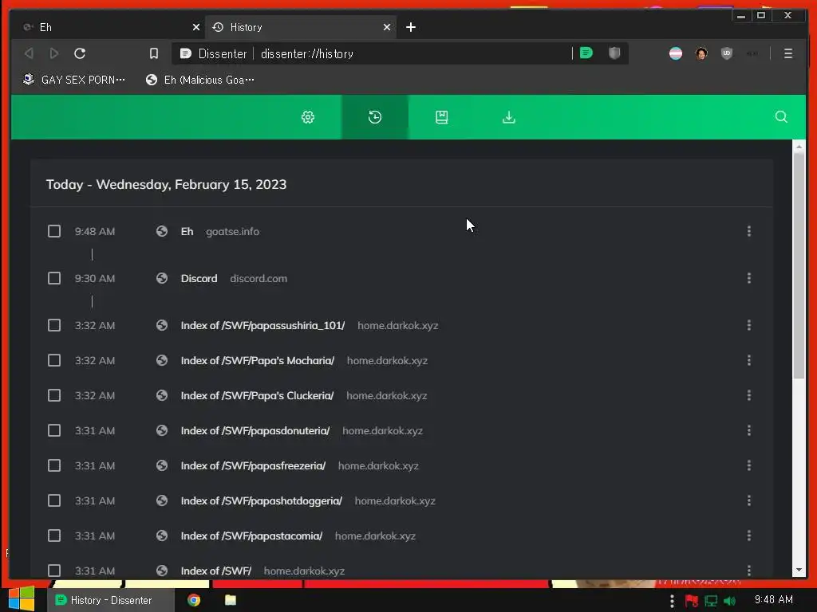Open the first bookmark in bookmarks bar

[74, 80]
